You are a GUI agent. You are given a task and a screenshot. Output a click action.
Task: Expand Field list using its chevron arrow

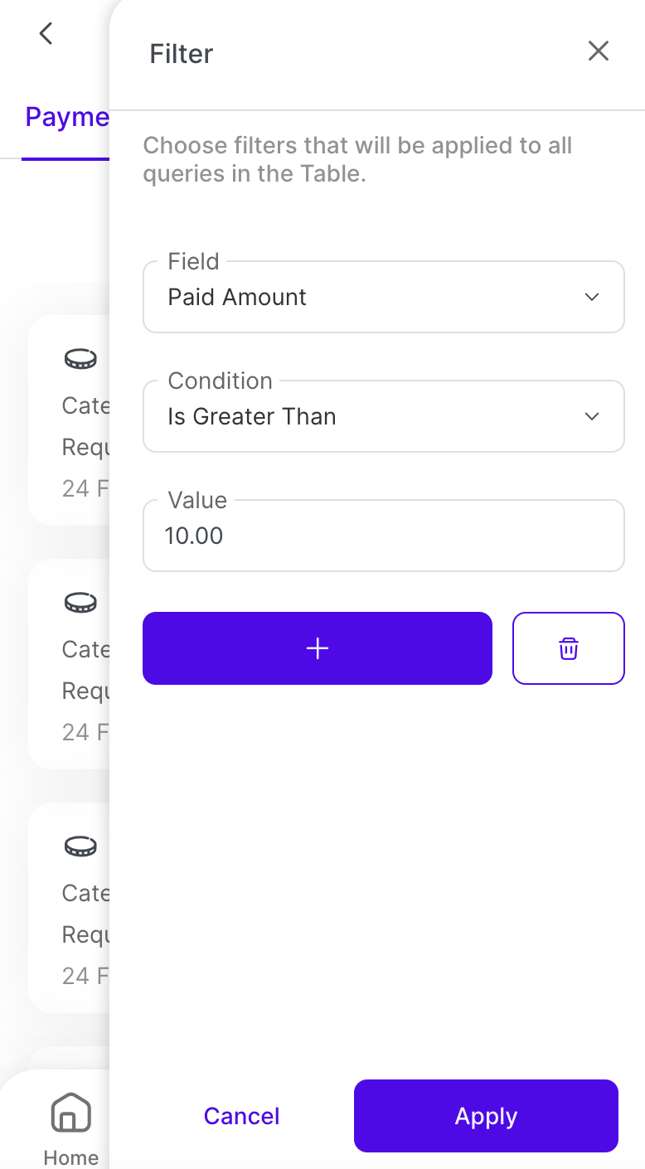point(592,298)
